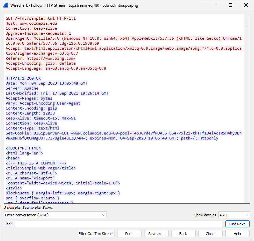The height and width of the screenshot is (241, 254).
Task: Click the vertical scrollbar thumb
Action: (x=247, y=23)
